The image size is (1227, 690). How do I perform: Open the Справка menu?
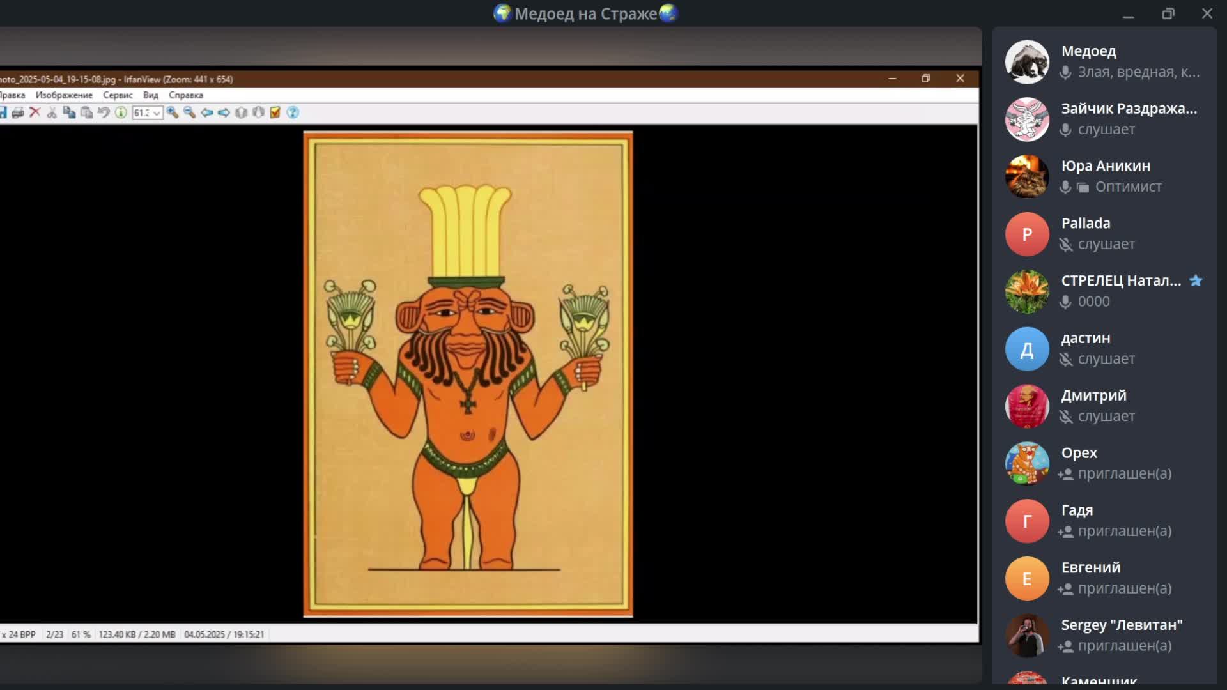(x=186, y=95)
